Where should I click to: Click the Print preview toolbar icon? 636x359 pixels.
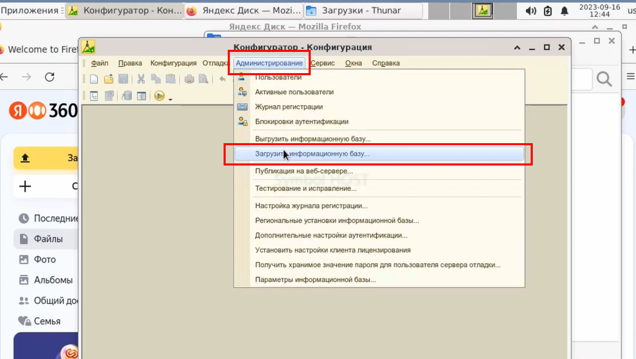click(x=203, y=79)
